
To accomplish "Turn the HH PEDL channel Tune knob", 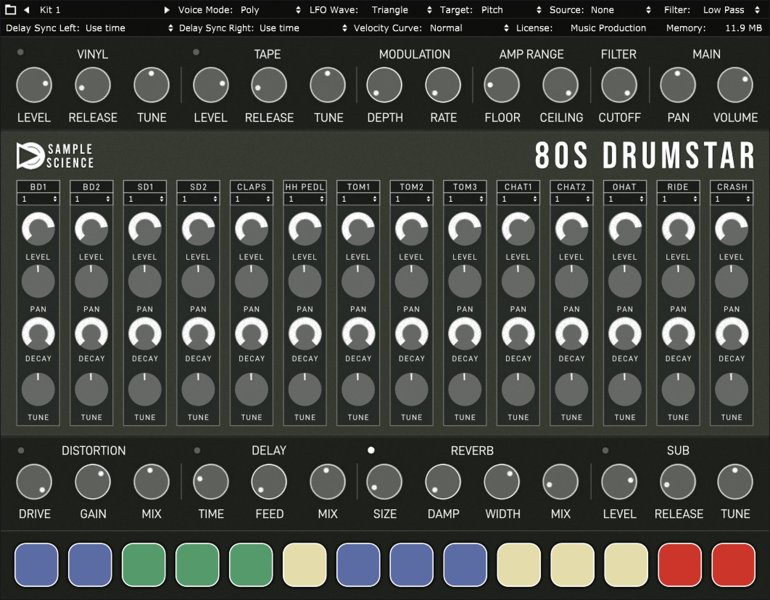I will pyautogui.click(x=305, y=390).
